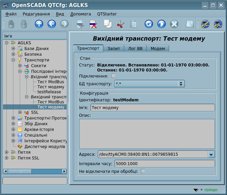
Task: Switch to the Модем tab
Action: (x=158, y=48)
